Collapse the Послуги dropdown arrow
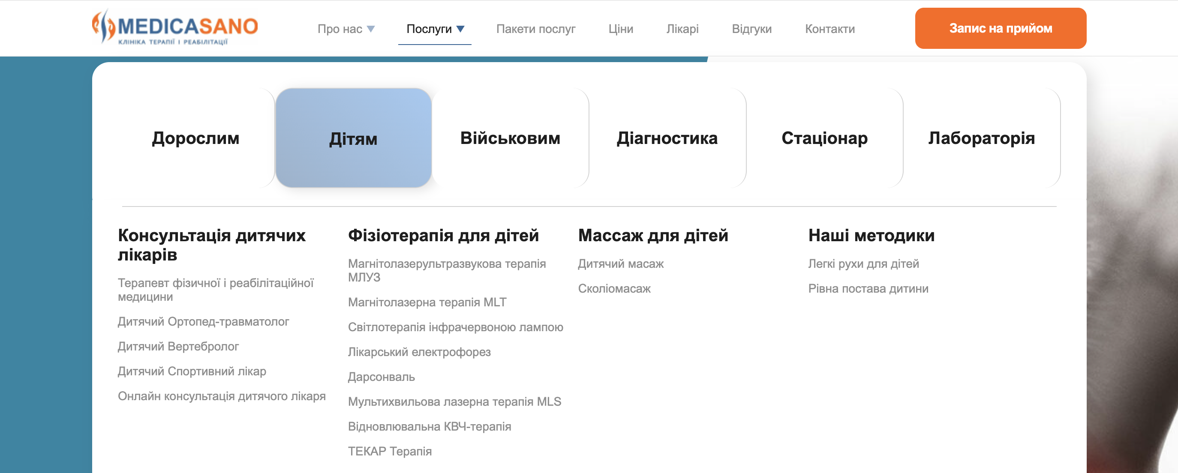 coord(460,29)
